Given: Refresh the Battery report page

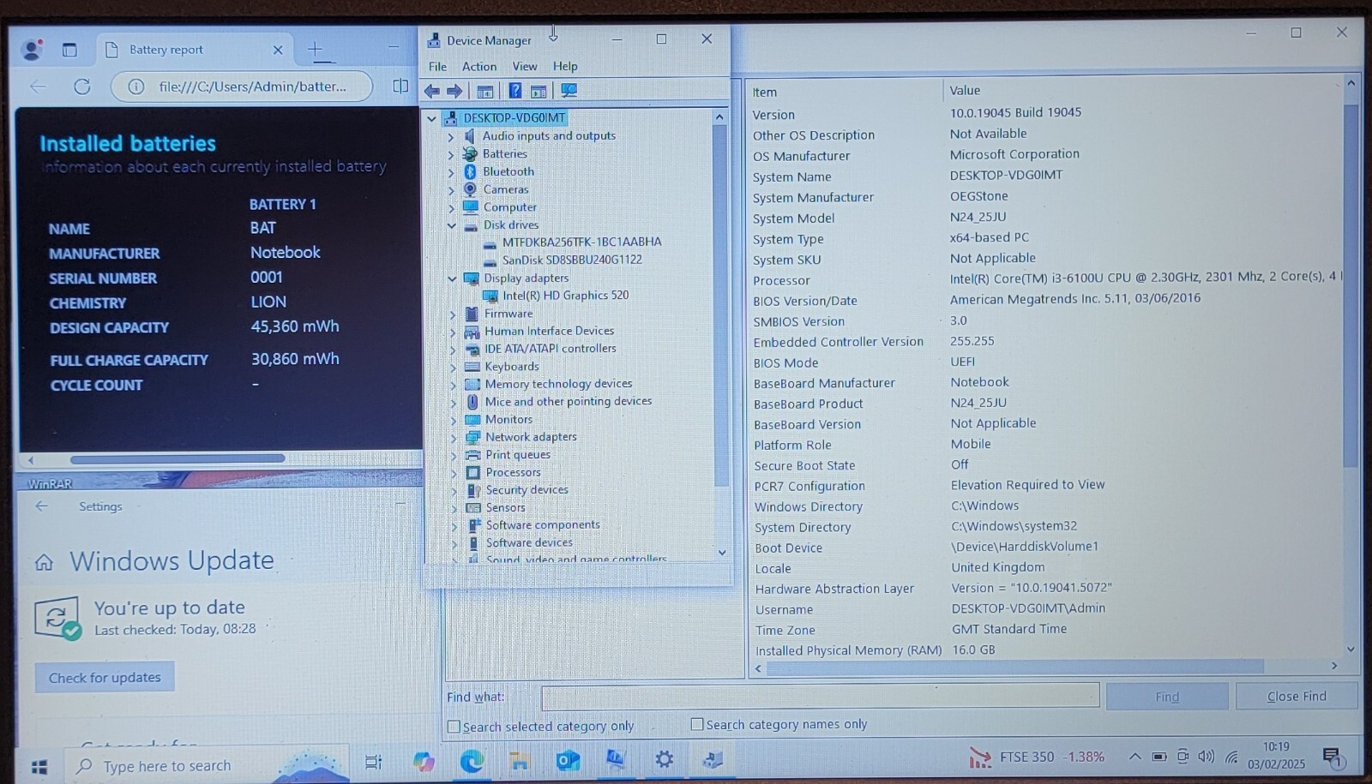Looking at the screenshot, I should [82, 87].
